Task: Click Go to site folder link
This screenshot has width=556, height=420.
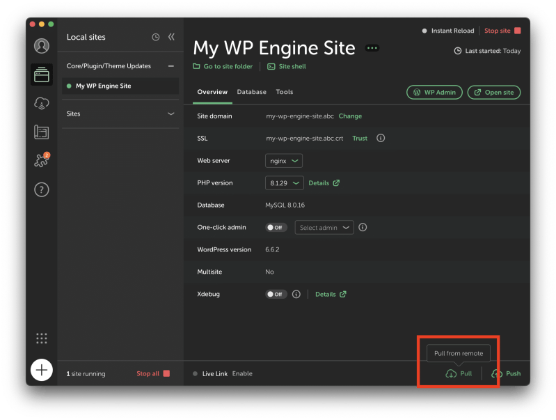Action: tap(223, 66)
